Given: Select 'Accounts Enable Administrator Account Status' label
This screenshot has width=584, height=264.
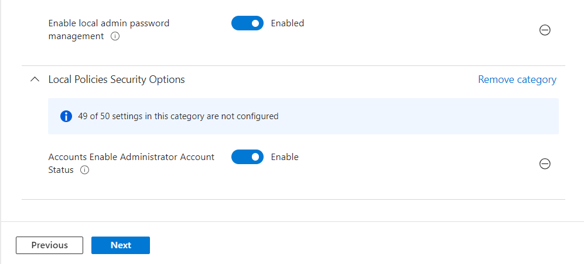Looking at the screenshot, I should click(x=131, y=157).
